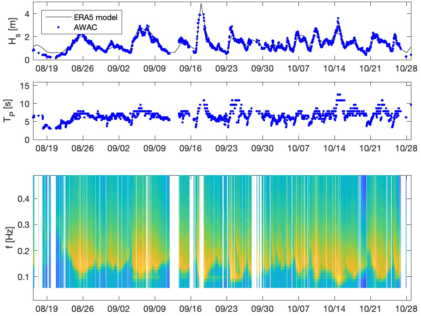Click '09/16' under the Hs plot

point(191,69)
